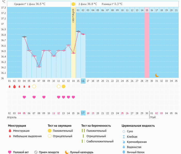
Task: Click the Лунный календарь legend icon
Action: pyautogui.click(x=67, y=152)
